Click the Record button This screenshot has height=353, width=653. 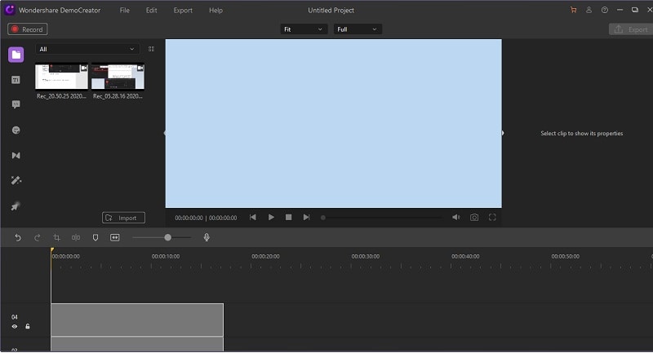point(28,29)
